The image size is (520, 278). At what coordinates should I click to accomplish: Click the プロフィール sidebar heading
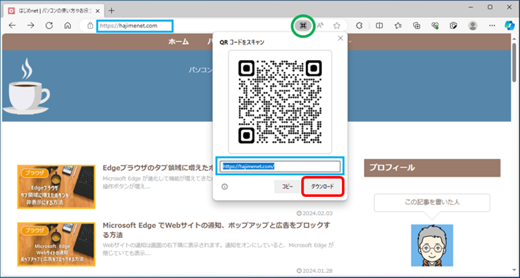tap(432, 168)
